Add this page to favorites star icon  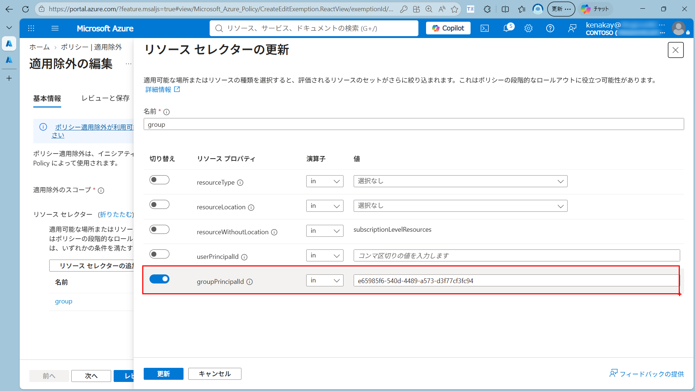pyautogui.click(x=455, y=9)
